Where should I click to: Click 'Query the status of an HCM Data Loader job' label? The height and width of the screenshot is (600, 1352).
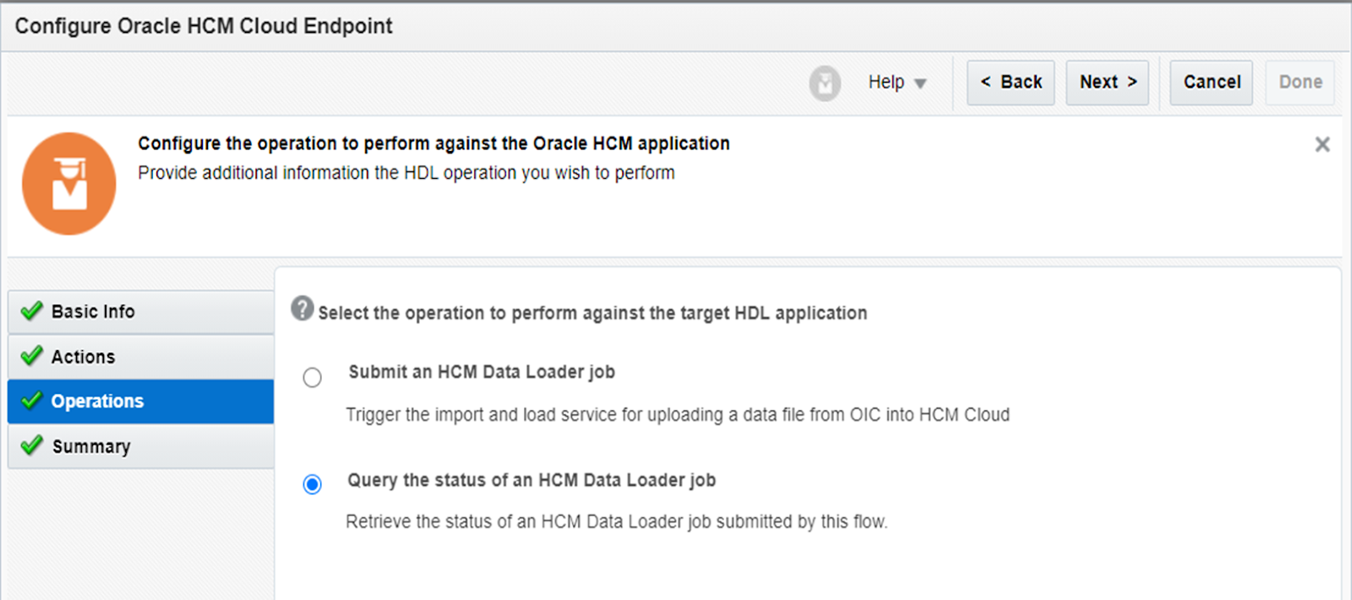tap(532, 480)
